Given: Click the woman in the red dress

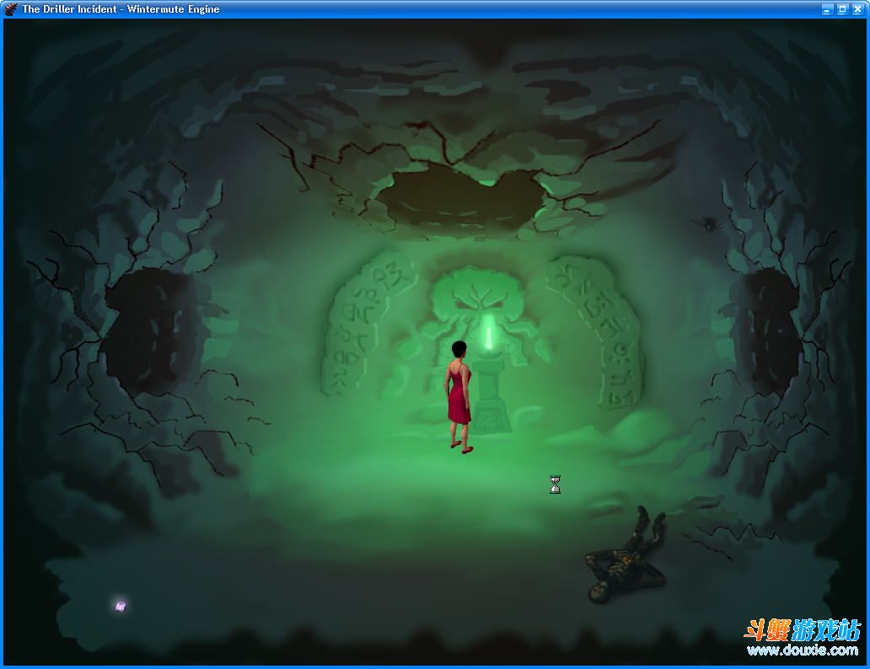Looking at the screenshot, I should click(458, 394).
